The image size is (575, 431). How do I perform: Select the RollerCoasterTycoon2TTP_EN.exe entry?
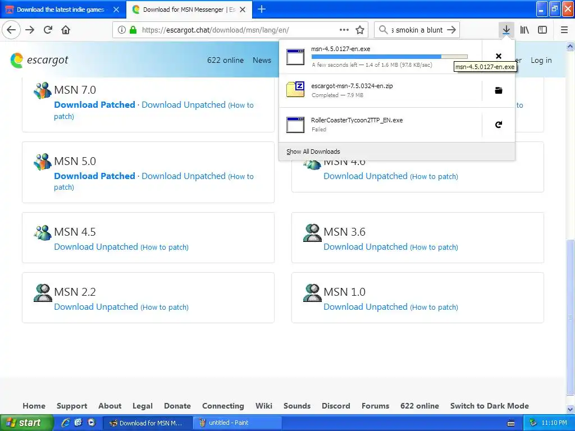380,125
